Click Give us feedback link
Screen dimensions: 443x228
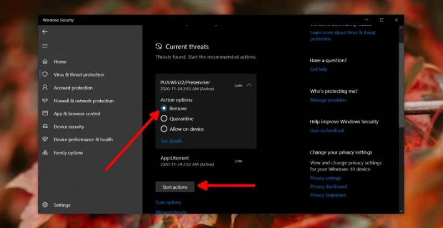point(327,130)
